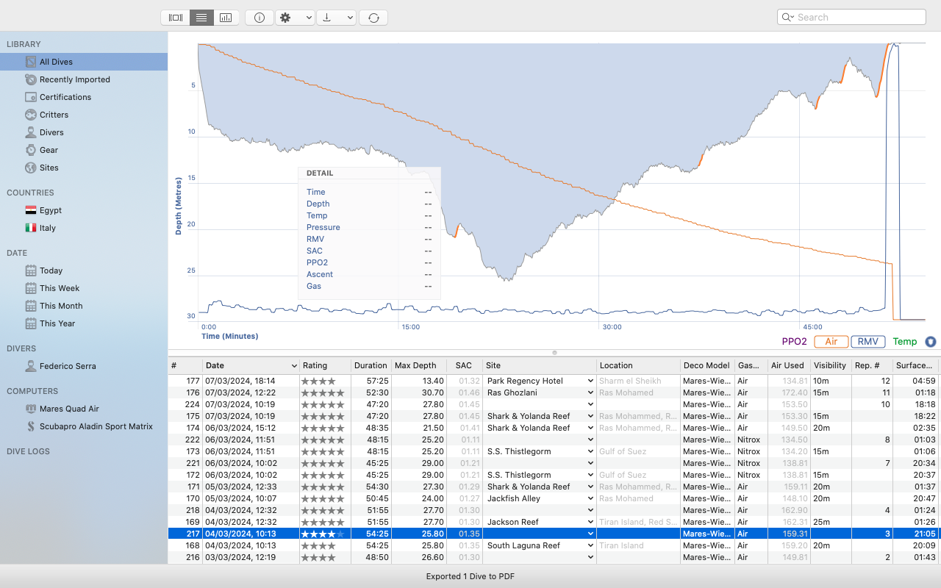
Task: Open the Critters library section
Action: (54, 115)
